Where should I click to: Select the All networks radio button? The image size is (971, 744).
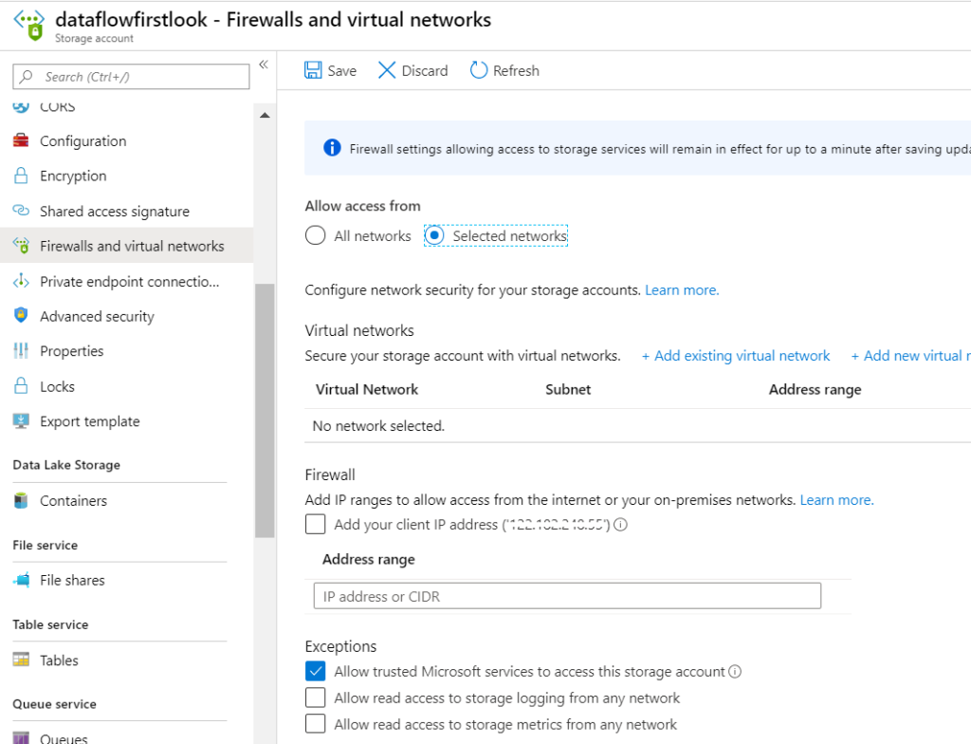[315, 235]
